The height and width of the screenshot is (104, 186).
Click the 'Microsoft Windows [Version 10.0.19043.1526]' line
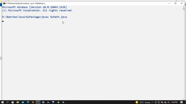click(34, 7)
